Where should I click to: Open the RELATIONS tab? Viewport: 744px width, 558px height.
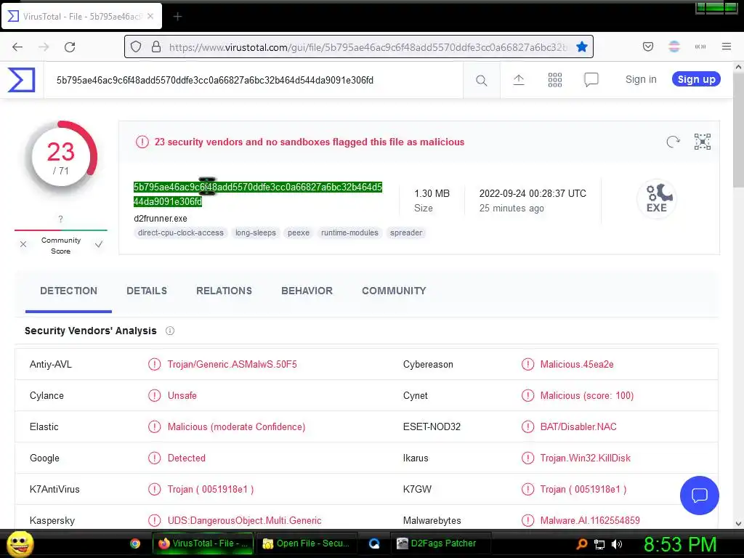point(224,291)
